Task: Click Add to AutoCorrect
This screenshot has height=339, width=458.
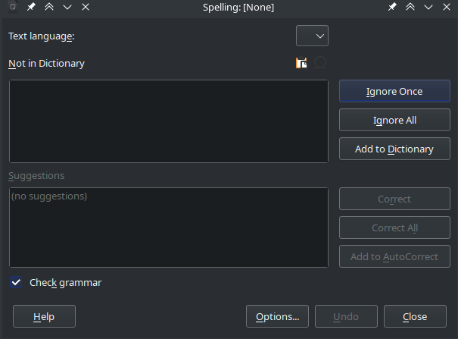Action: (394, 256)
